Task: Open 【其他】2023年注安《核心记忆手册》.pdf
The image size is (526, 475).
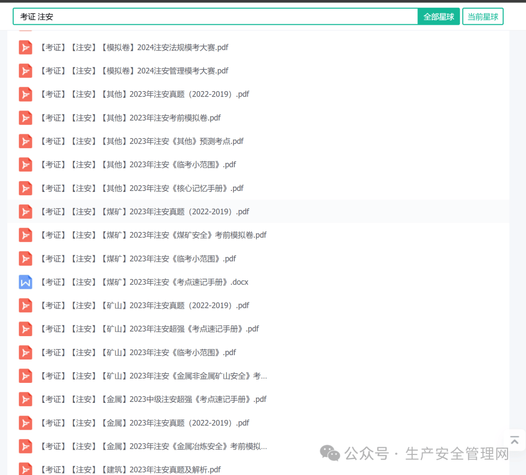Action: point(141,188)
